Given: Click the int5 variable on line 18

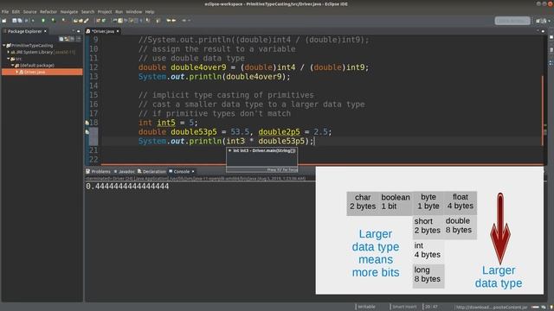Looking at the screenshot, I should tap(166, 123).
